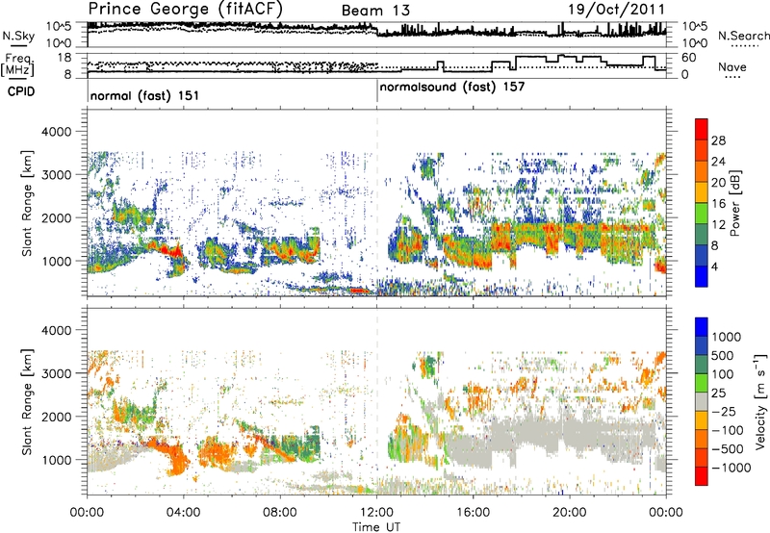The height and width of the screenshot is (533, 770).
Task: Click the '18' frequency axis label
Action: coord(64,58)
